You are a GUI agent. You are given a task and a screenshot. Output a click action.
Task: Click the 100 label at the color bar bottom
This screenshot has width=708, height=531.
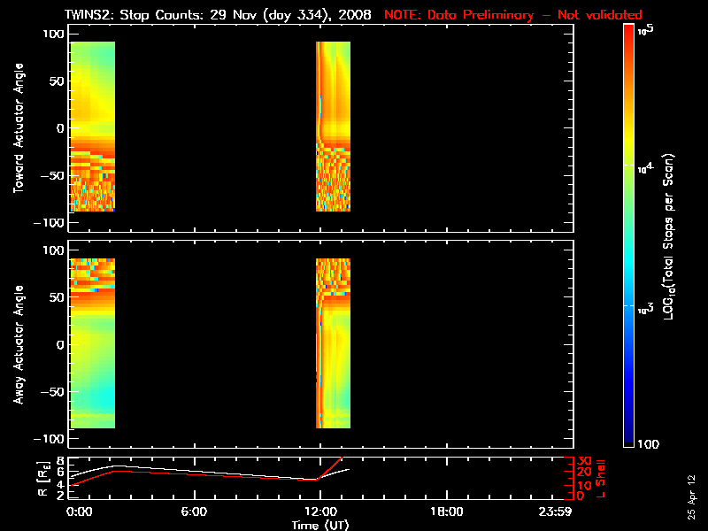649,444
